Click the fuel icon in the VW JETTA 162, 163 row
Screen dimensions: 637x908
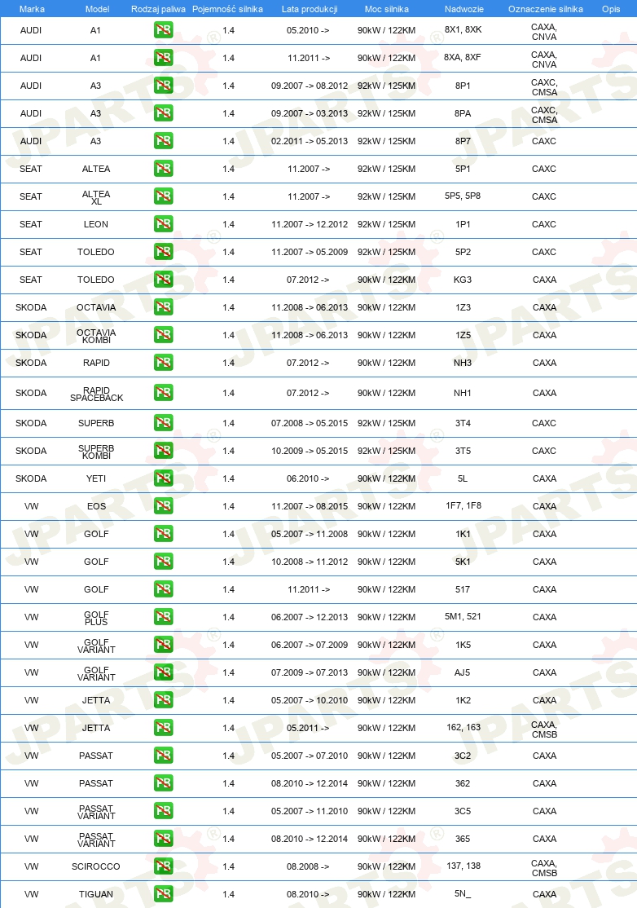163,728
